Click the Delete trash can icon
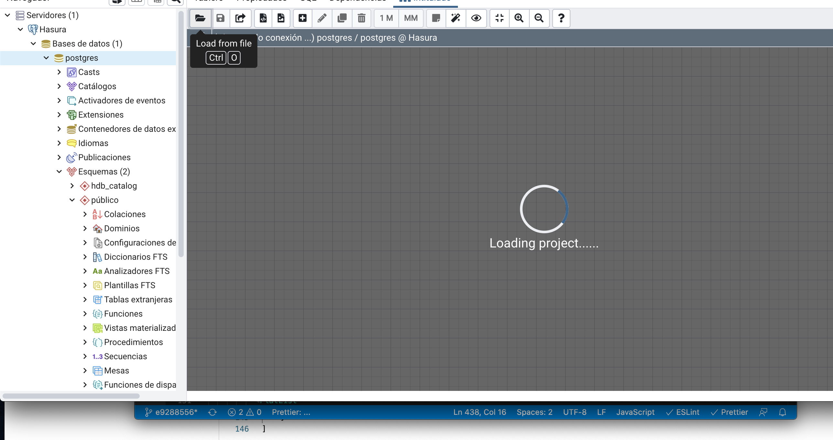This screenshot has height=440, width=833. click(362, 18)
